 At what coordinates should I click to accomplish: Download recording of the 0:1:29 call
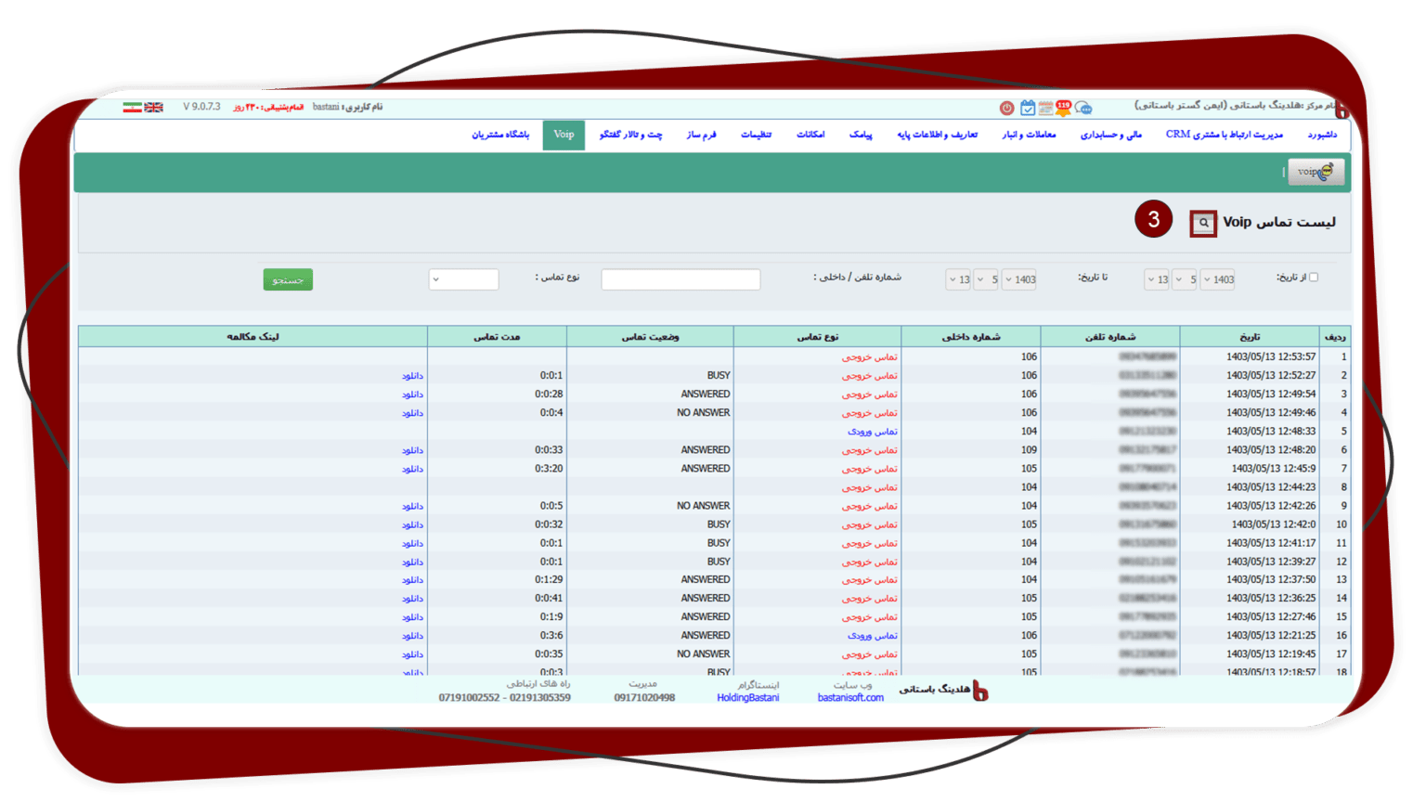[412, 580]
